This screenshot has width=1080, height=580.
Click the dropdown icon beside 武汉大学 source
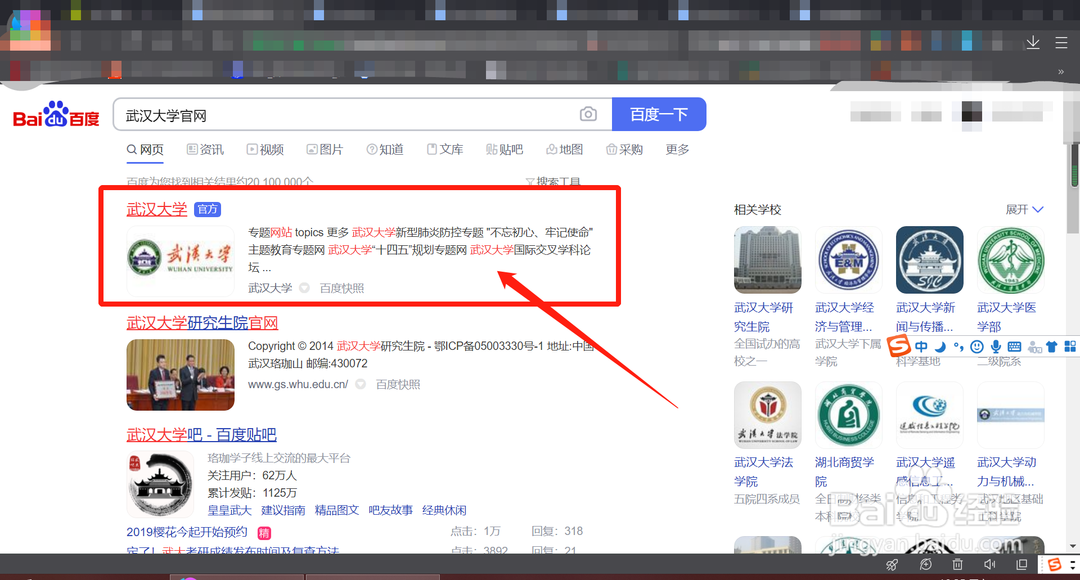click(304, 288)
